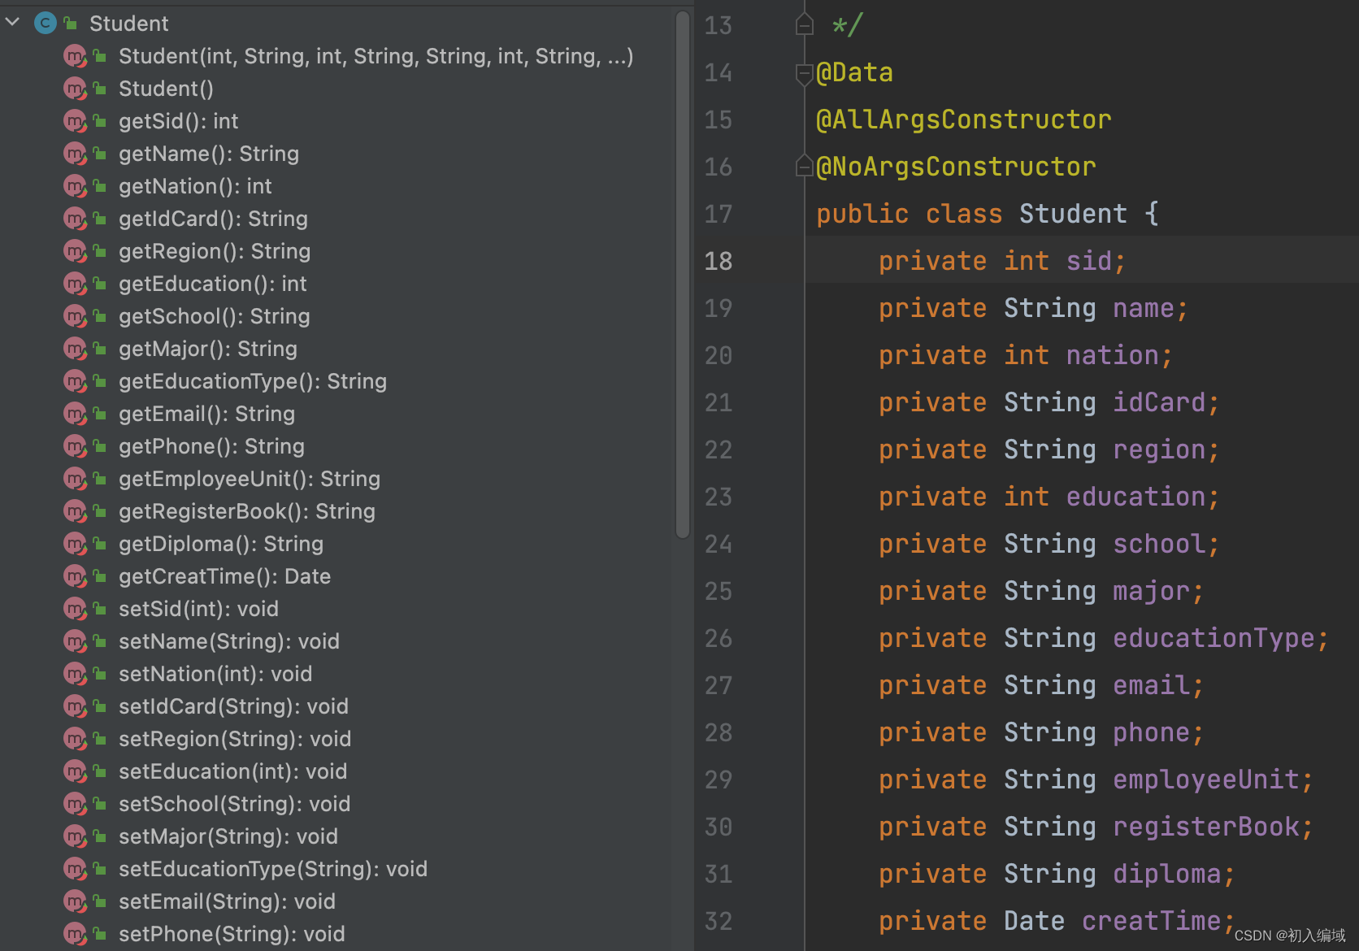This screenshot has height=951, width=1359.
Task: Click the fold marker at @NoArgsConstructor line
Action: 804,166
